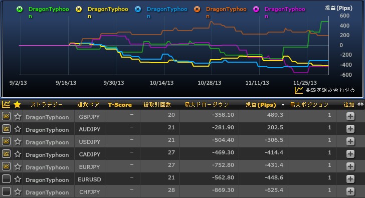Add EURUSD strategy with plus button
Image resolution: width=365 pixels, height=198 pixels.
[350, 179]
